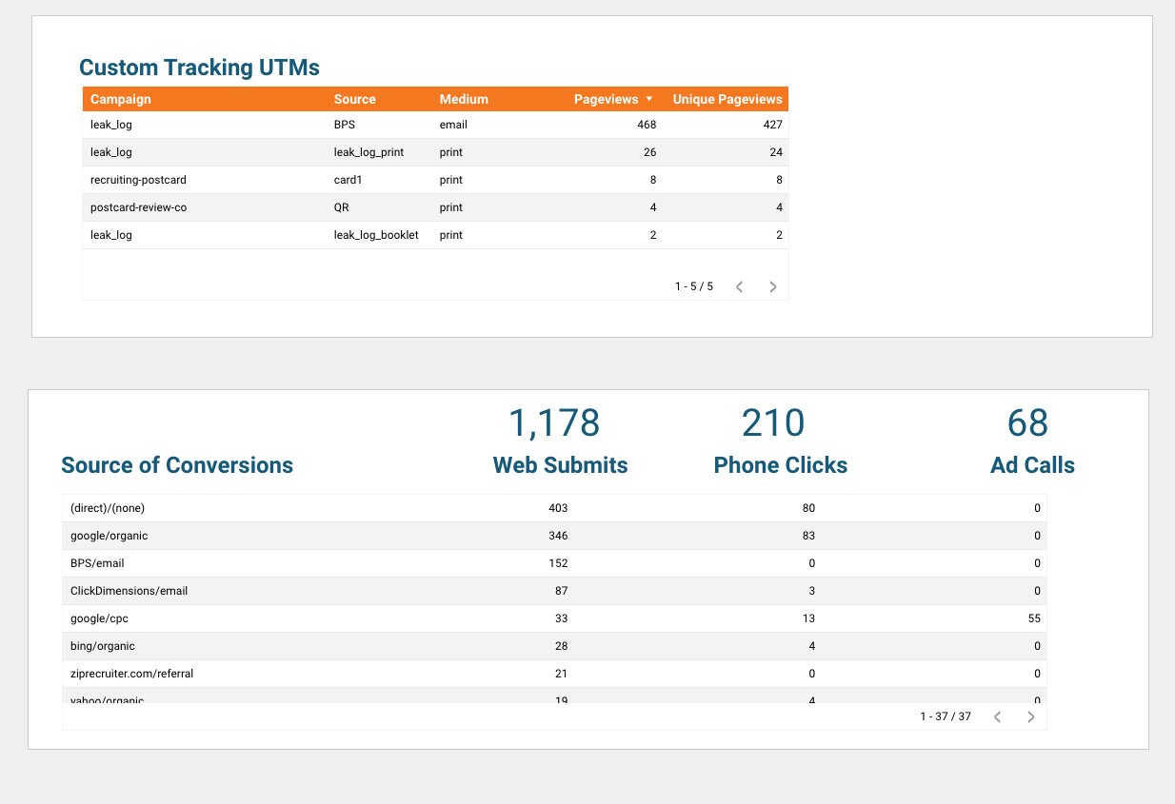Viewport: 1175px width, 804px height.
Task: Click web submits value 152
Action: pyautogui.click(x=558, y=563)
